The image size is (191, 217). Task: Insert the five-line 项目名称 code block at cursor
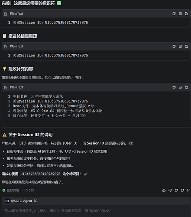click(180, 87)
